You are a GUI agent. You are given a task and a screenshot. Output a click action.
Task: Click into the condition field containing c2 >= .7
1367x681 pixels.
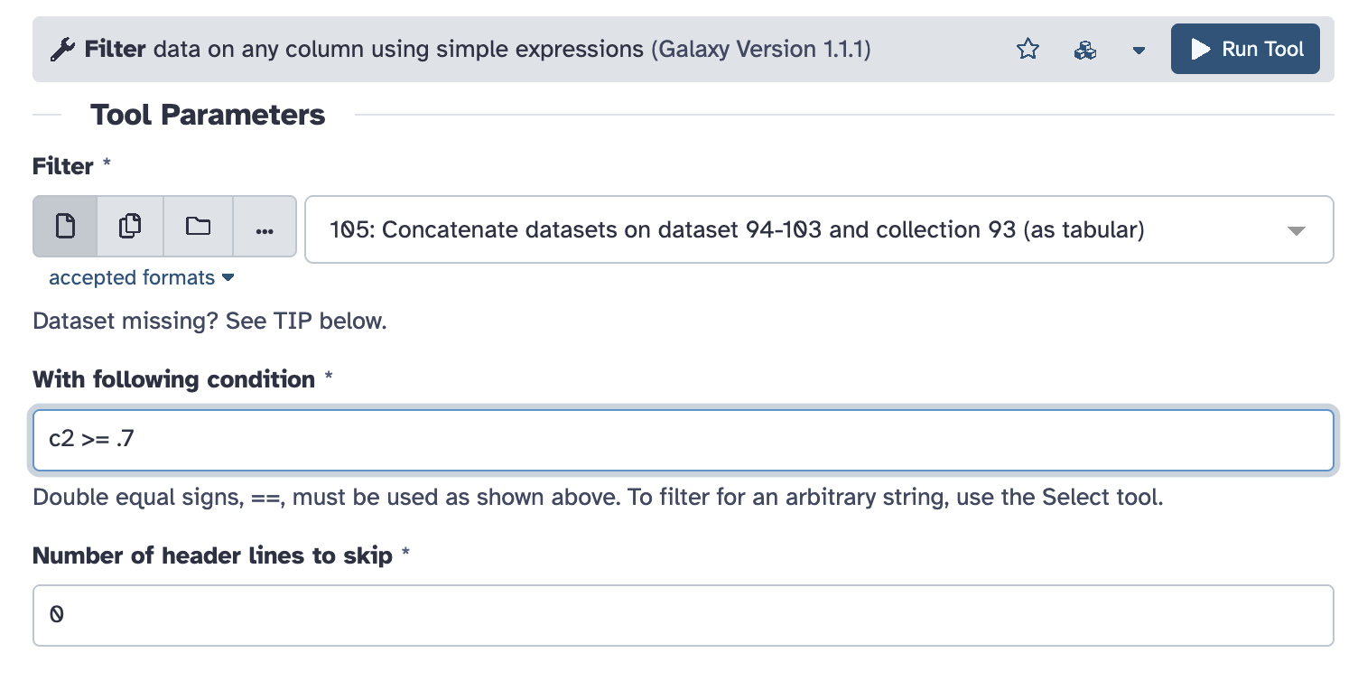pos(683,440)
